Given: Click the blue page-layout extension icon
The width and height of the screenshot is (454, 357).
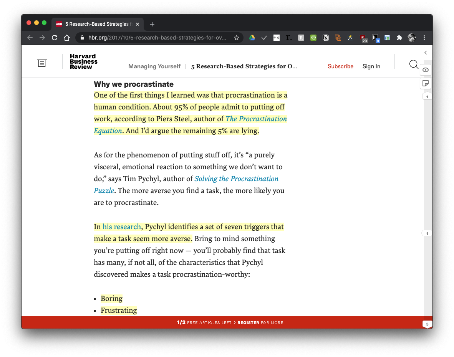Looking at the screenshot, I should pyautogui.click(x=387, y=38).
